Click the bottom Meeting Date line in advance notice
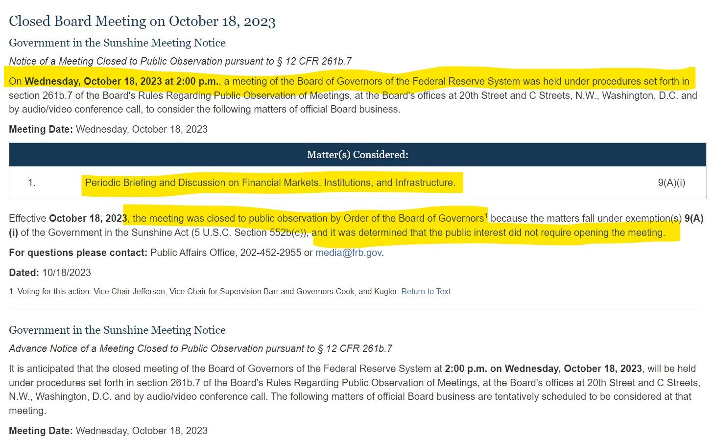Viewport: 714px width, 439px height. (x=108, y=431)
